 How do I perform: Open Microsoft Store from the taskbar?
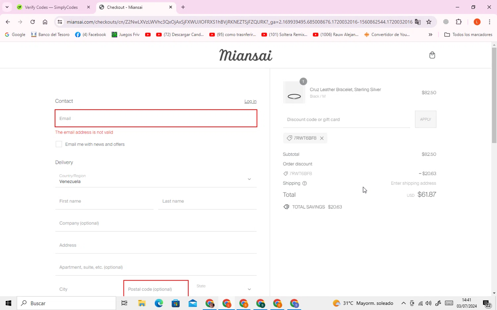176,303
